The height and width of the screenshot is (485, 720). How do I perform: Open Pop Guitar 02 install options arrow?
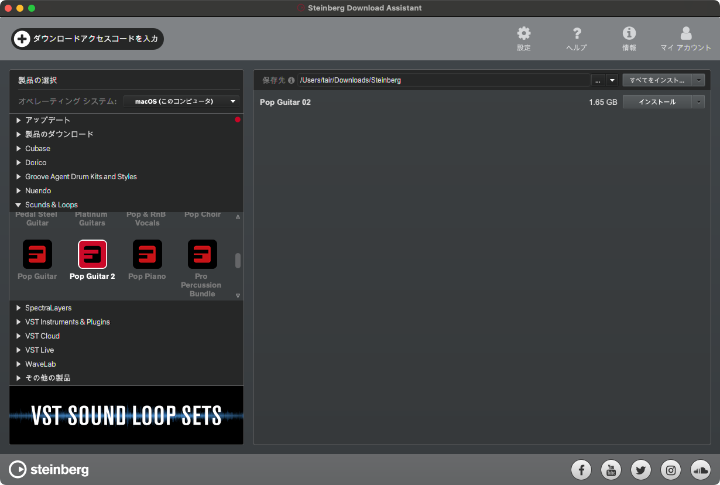tap(698, 102)
